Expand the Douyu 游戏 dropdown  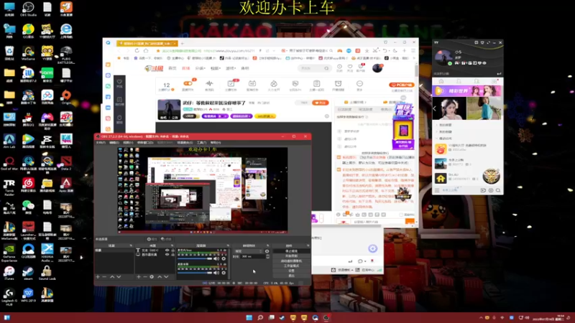click(x=231, y=68)
